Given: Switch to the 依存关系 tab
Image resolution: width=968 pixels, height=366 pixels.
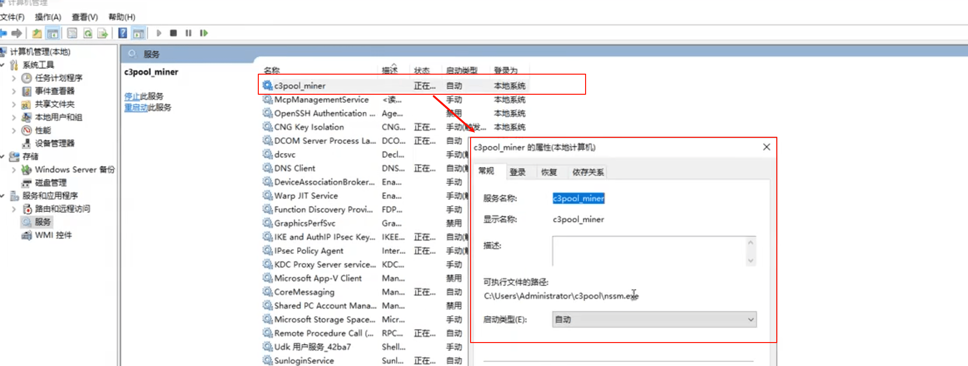Looking at the screenshot, I should 588,172.
